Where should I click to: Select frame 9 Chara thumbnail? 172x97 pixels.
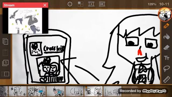tap(74, 91)
